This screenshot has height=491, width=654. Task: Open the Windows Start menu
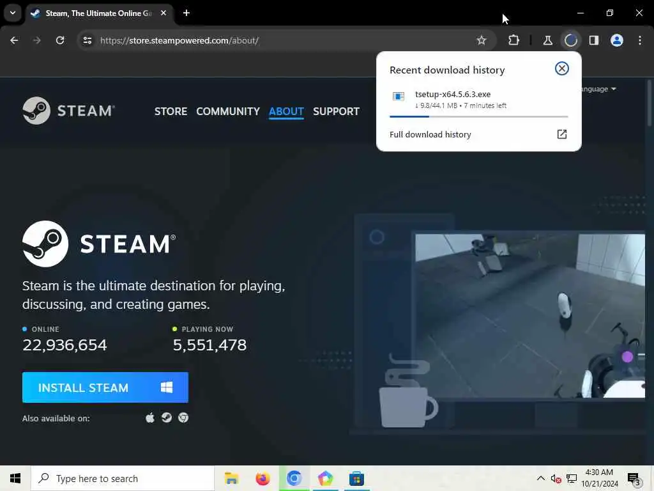[15, 478]
